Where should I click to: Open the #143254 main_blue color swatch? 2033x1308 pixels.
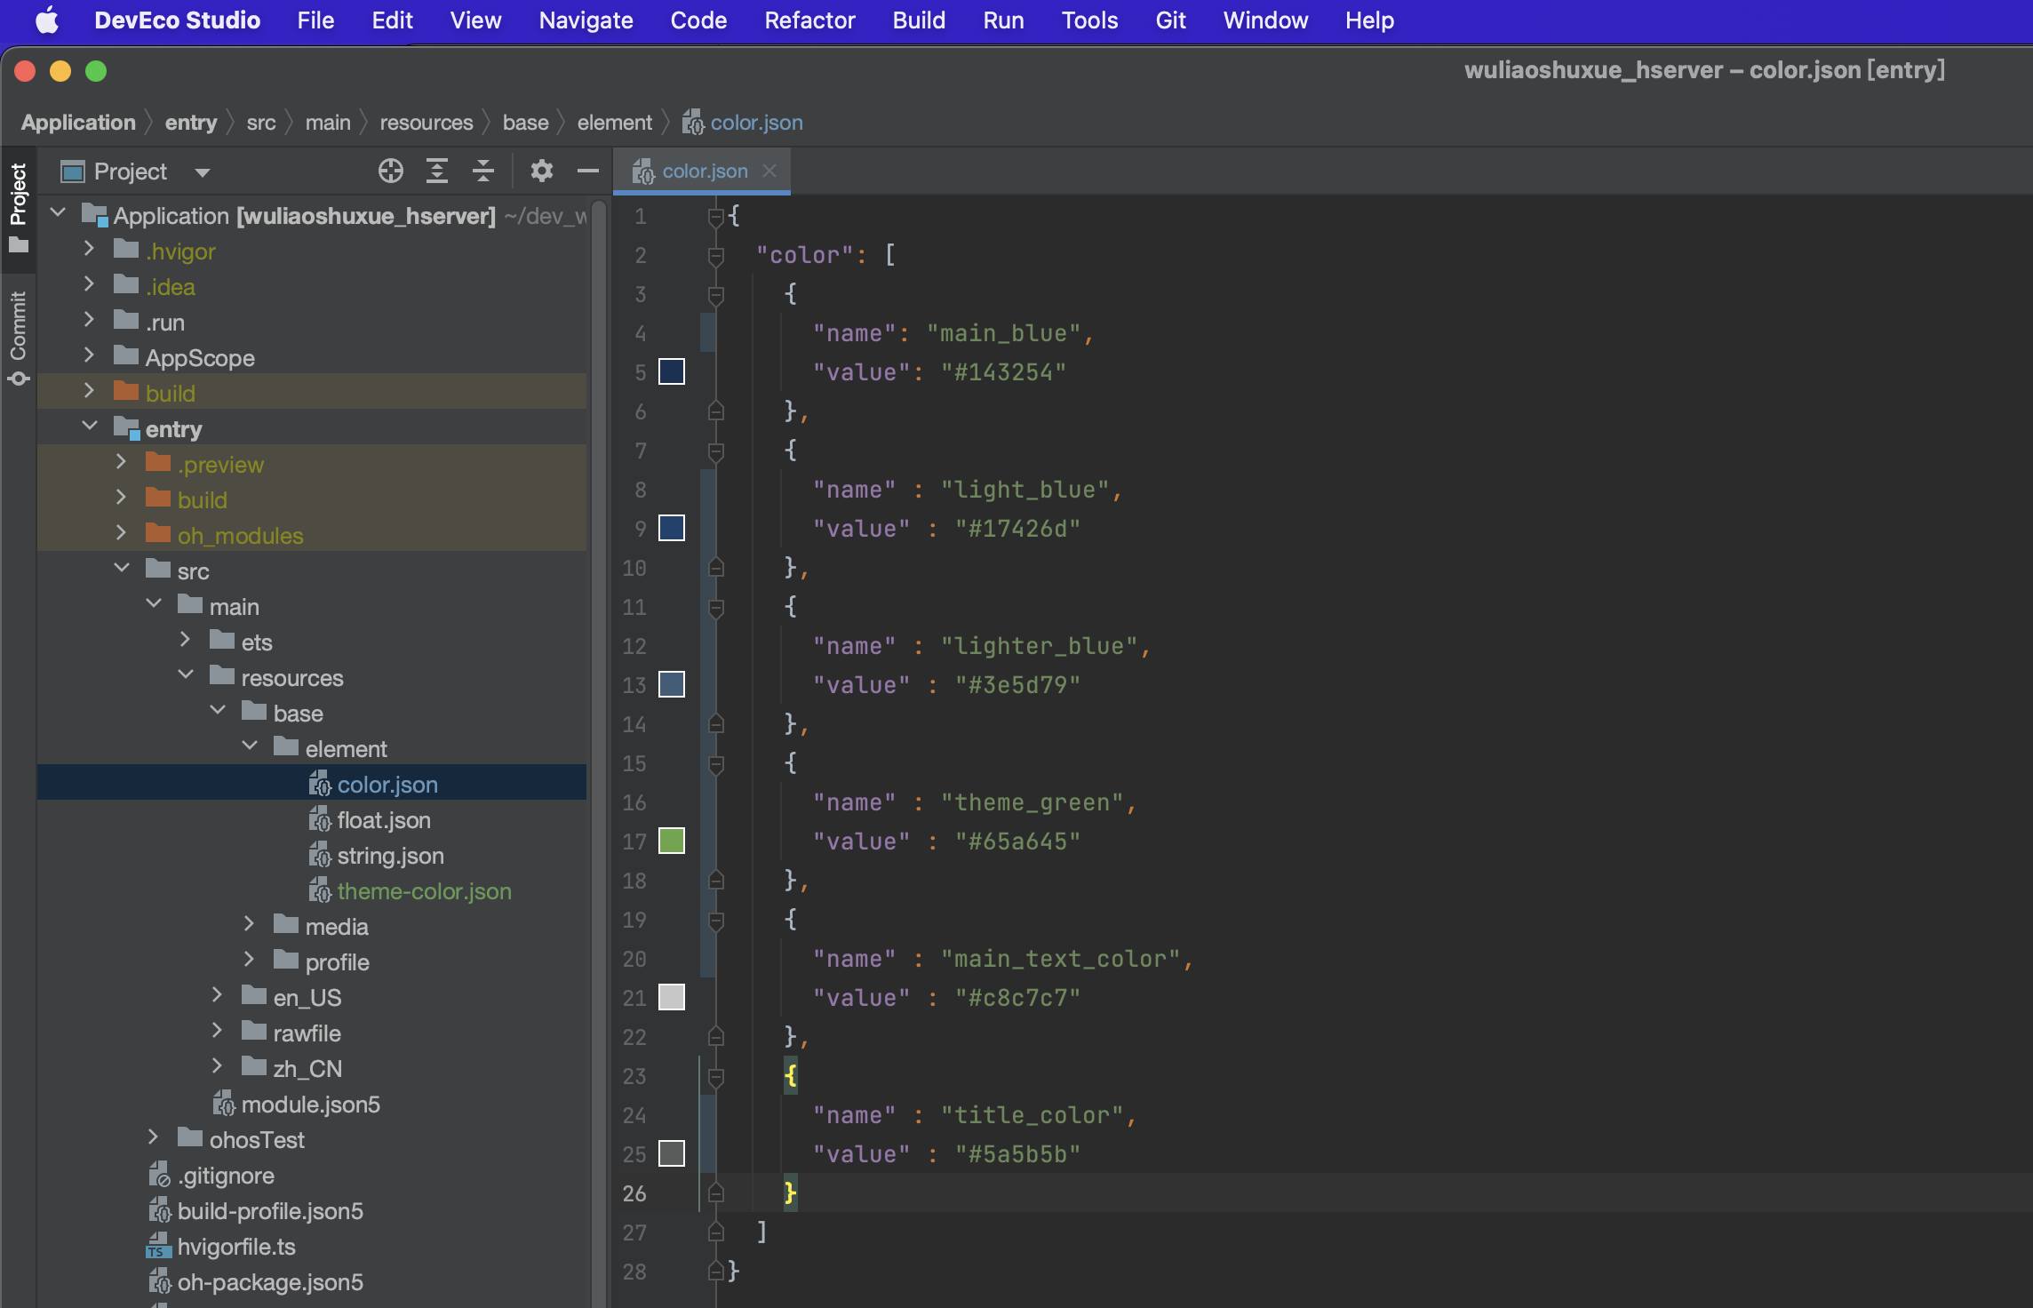coord(672,371)
